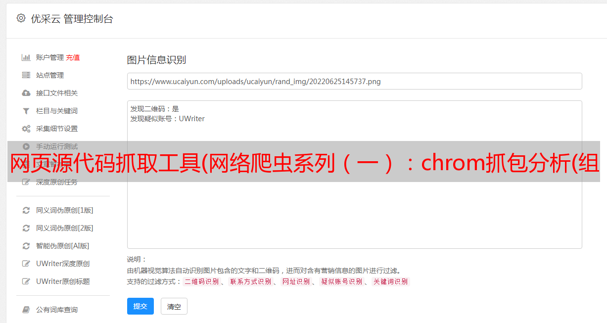Viewport: 607px width, 323px height.
Task: Submit the form with the 提交 button
Action: 140,306
